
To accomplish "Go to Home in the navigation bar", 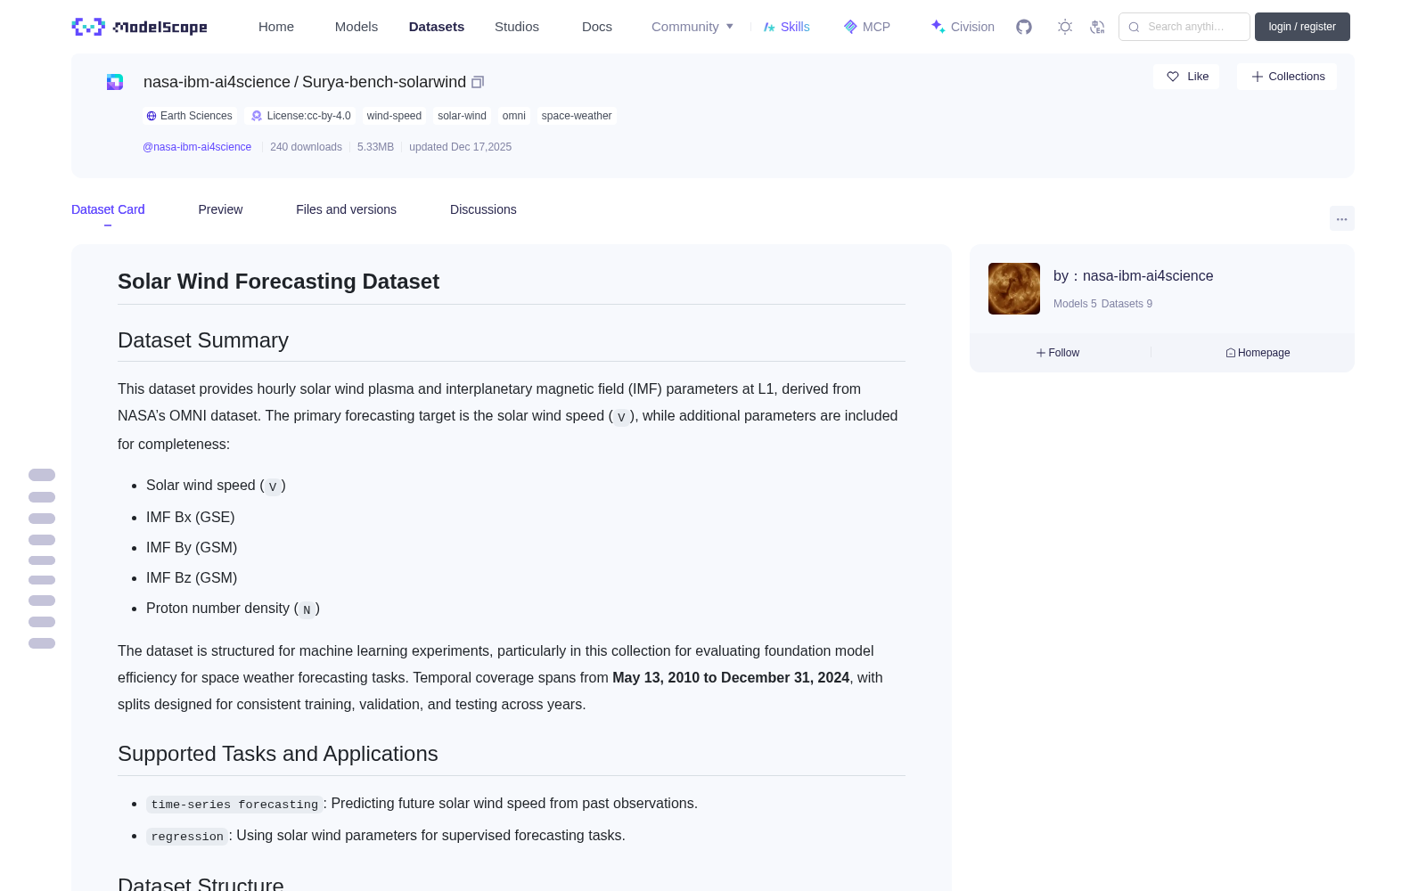I will (x=276, y=27).
